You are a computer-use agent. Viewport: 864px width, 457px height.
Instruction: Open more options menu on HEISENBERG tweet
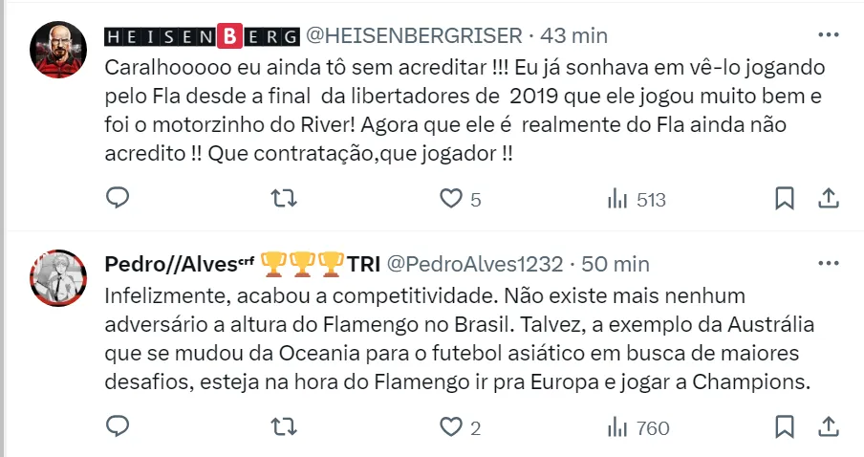click(x=829, y=34)
